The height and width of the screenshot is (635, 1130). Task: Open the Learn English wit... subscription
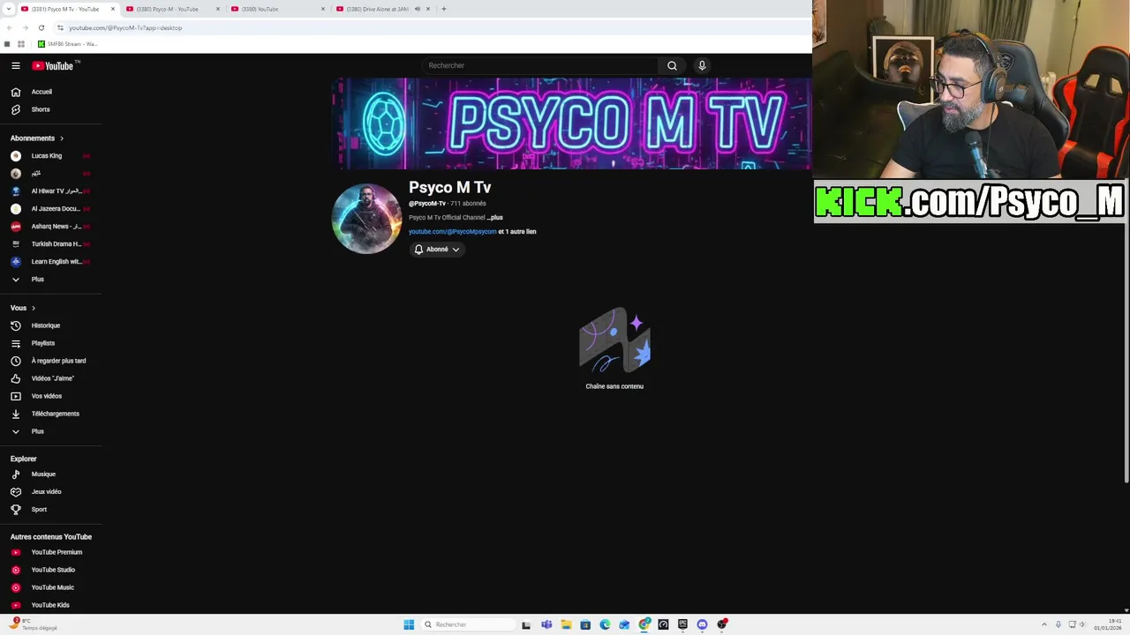(x=51, y=262)
